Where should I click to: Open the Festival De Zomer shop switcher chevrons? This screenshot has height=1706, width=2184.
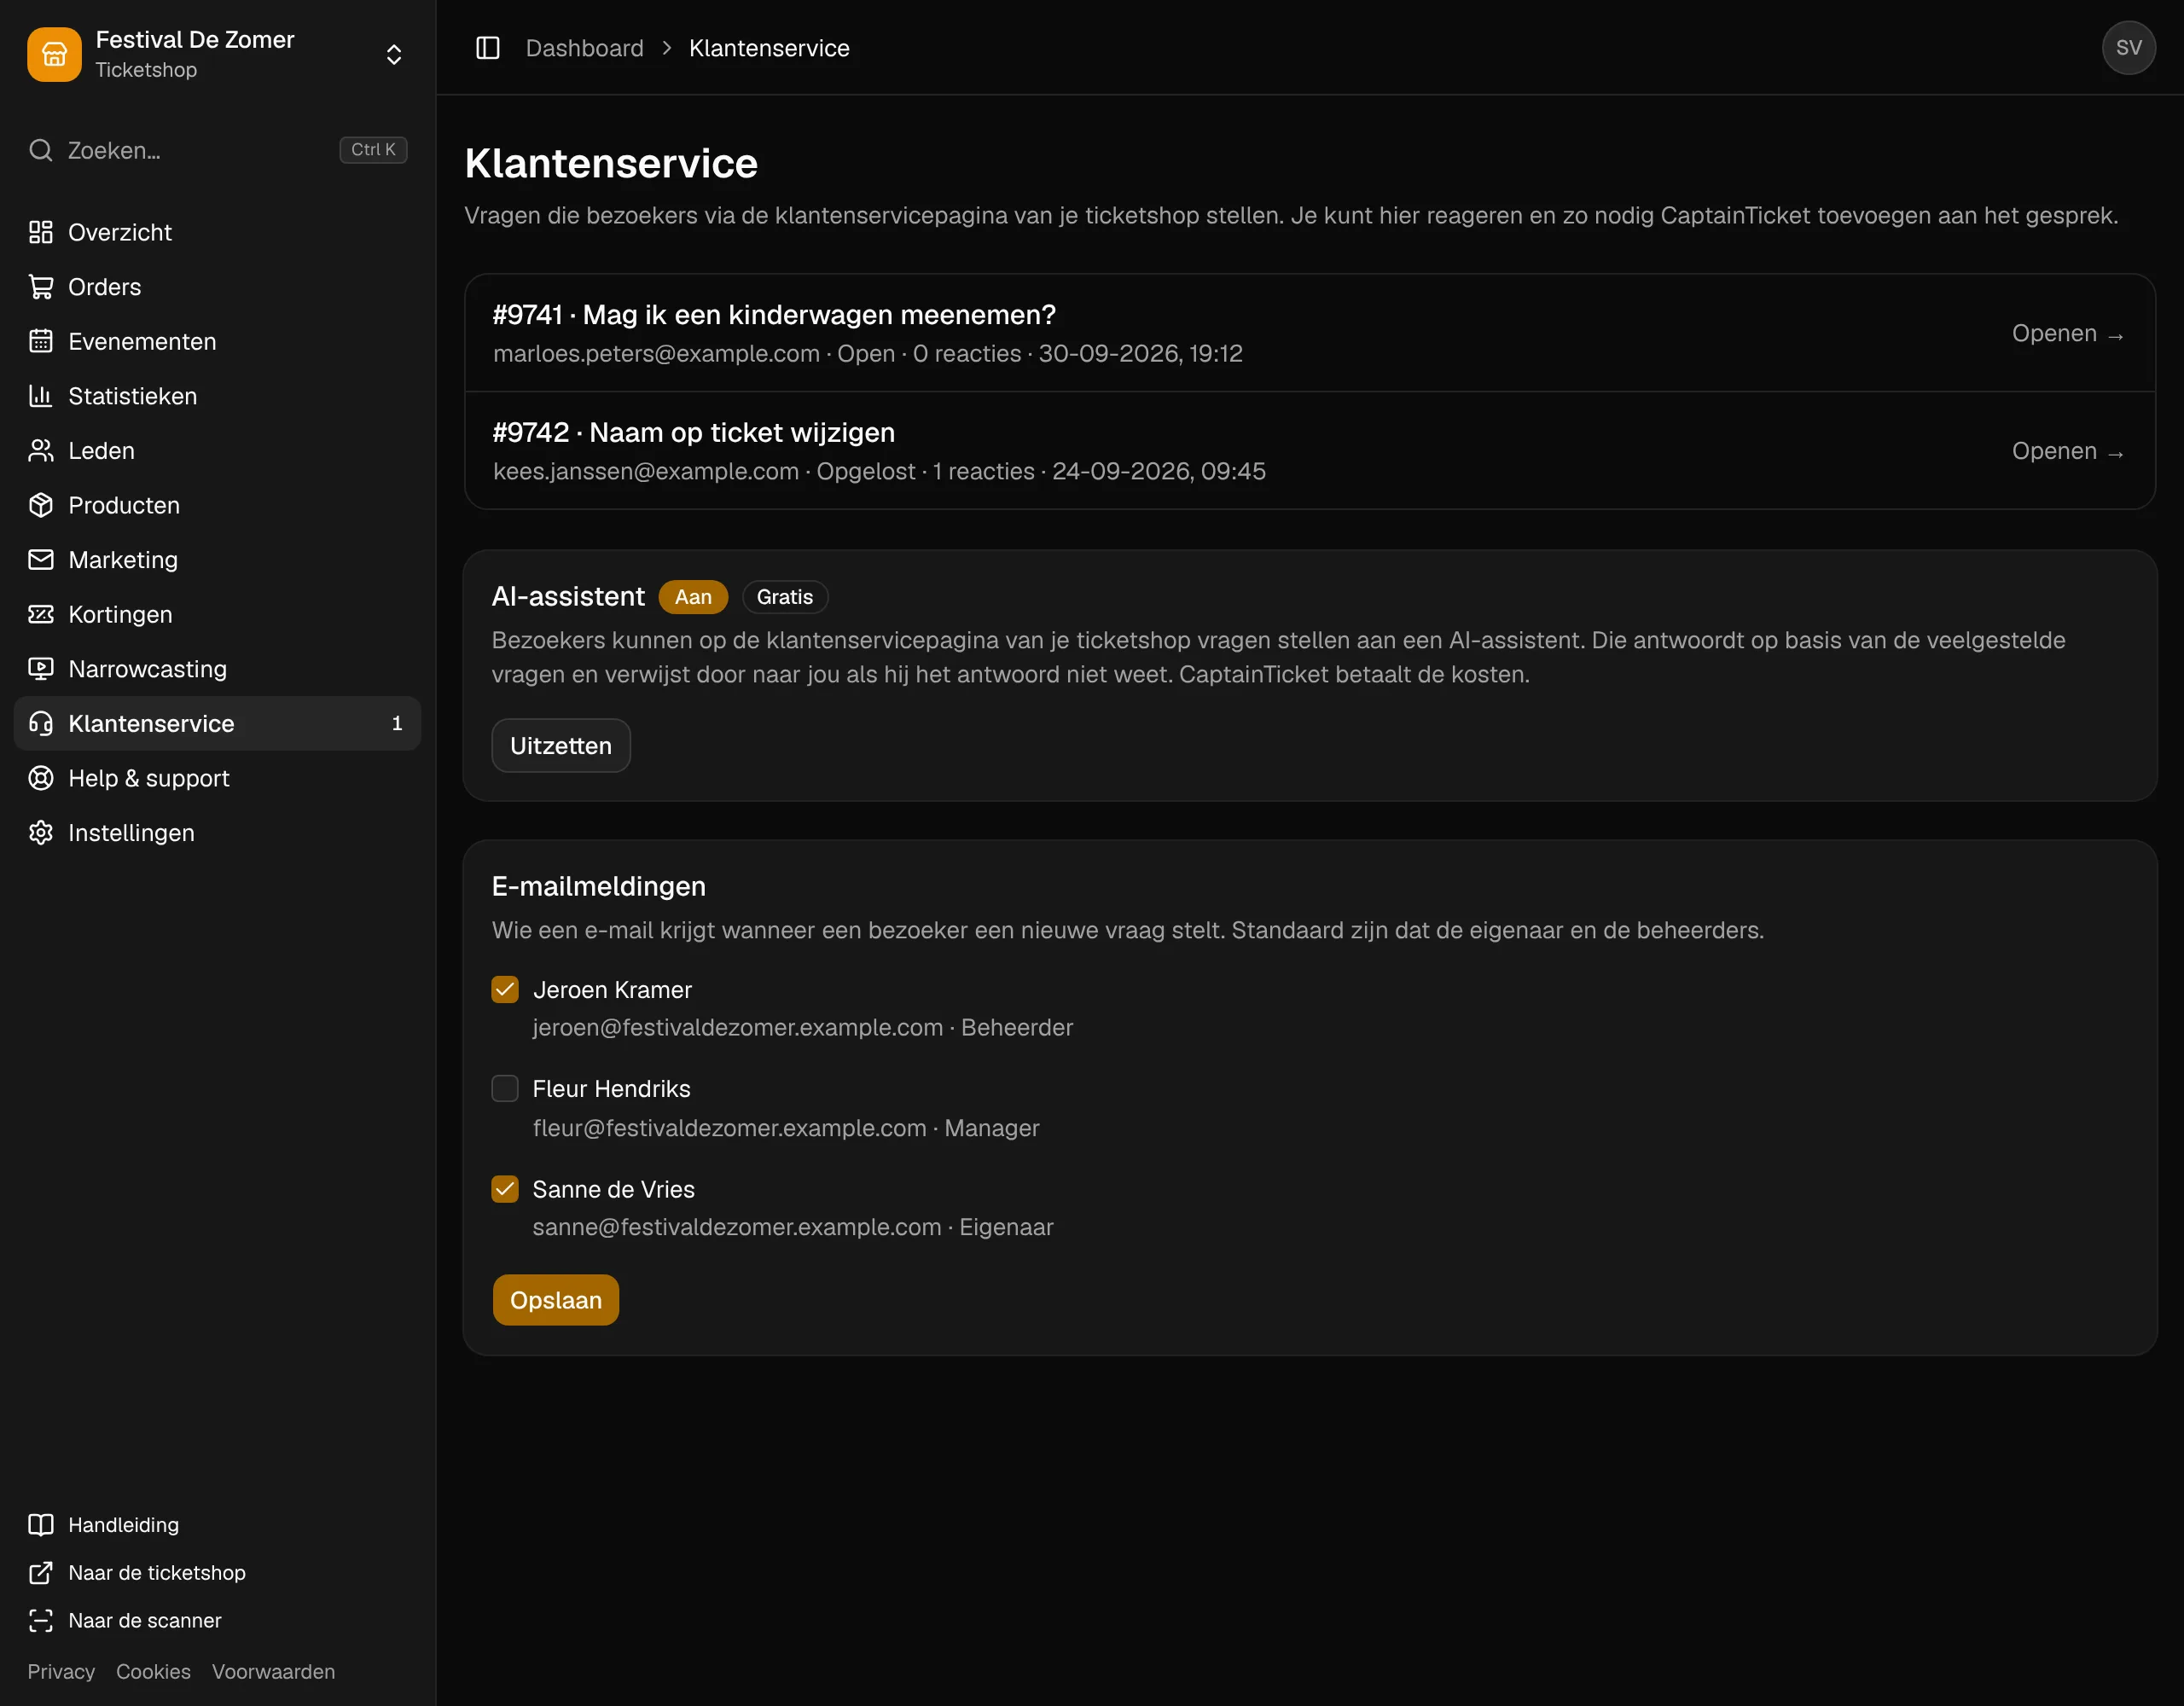394,54
